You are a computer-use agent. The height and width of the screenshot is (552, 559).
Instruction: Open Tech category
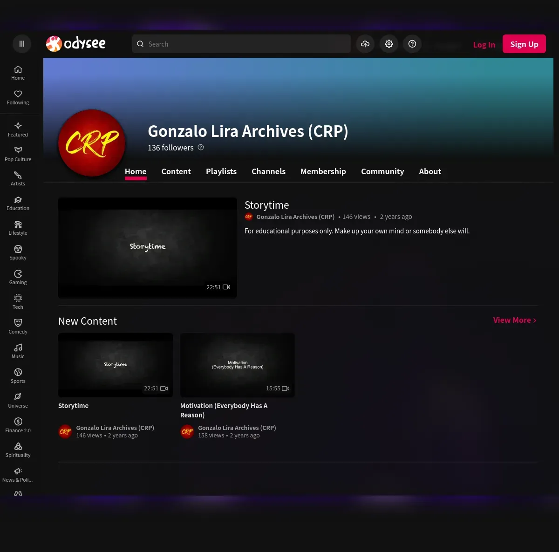[x=18, y=302]
